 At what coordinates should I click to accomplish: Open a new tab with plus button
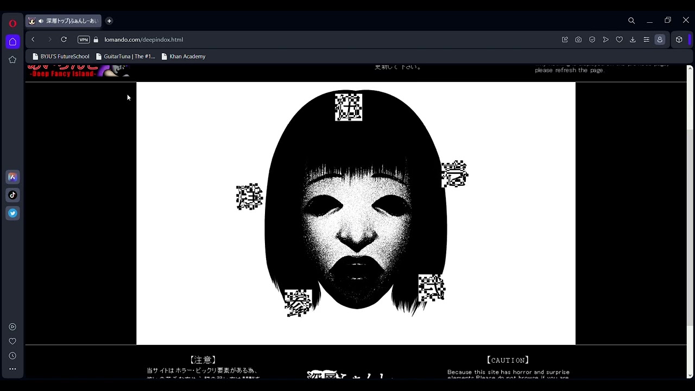[x=109, y=21]
